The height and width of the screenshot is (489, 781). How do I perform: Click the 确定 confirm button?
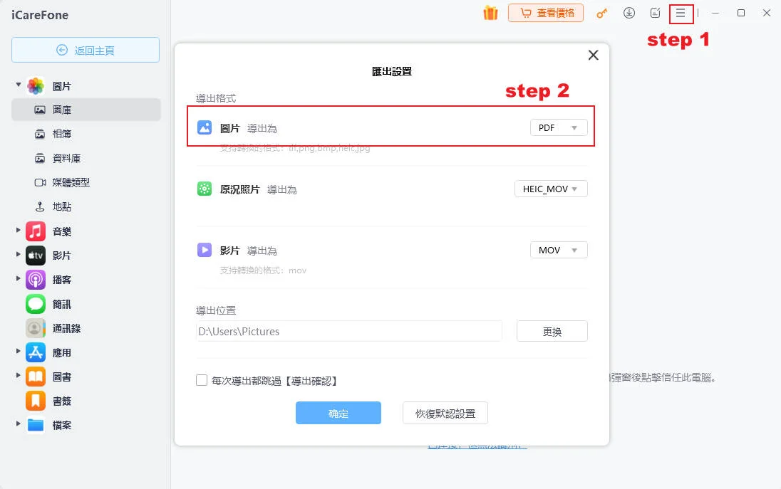(x=338, y=413)
